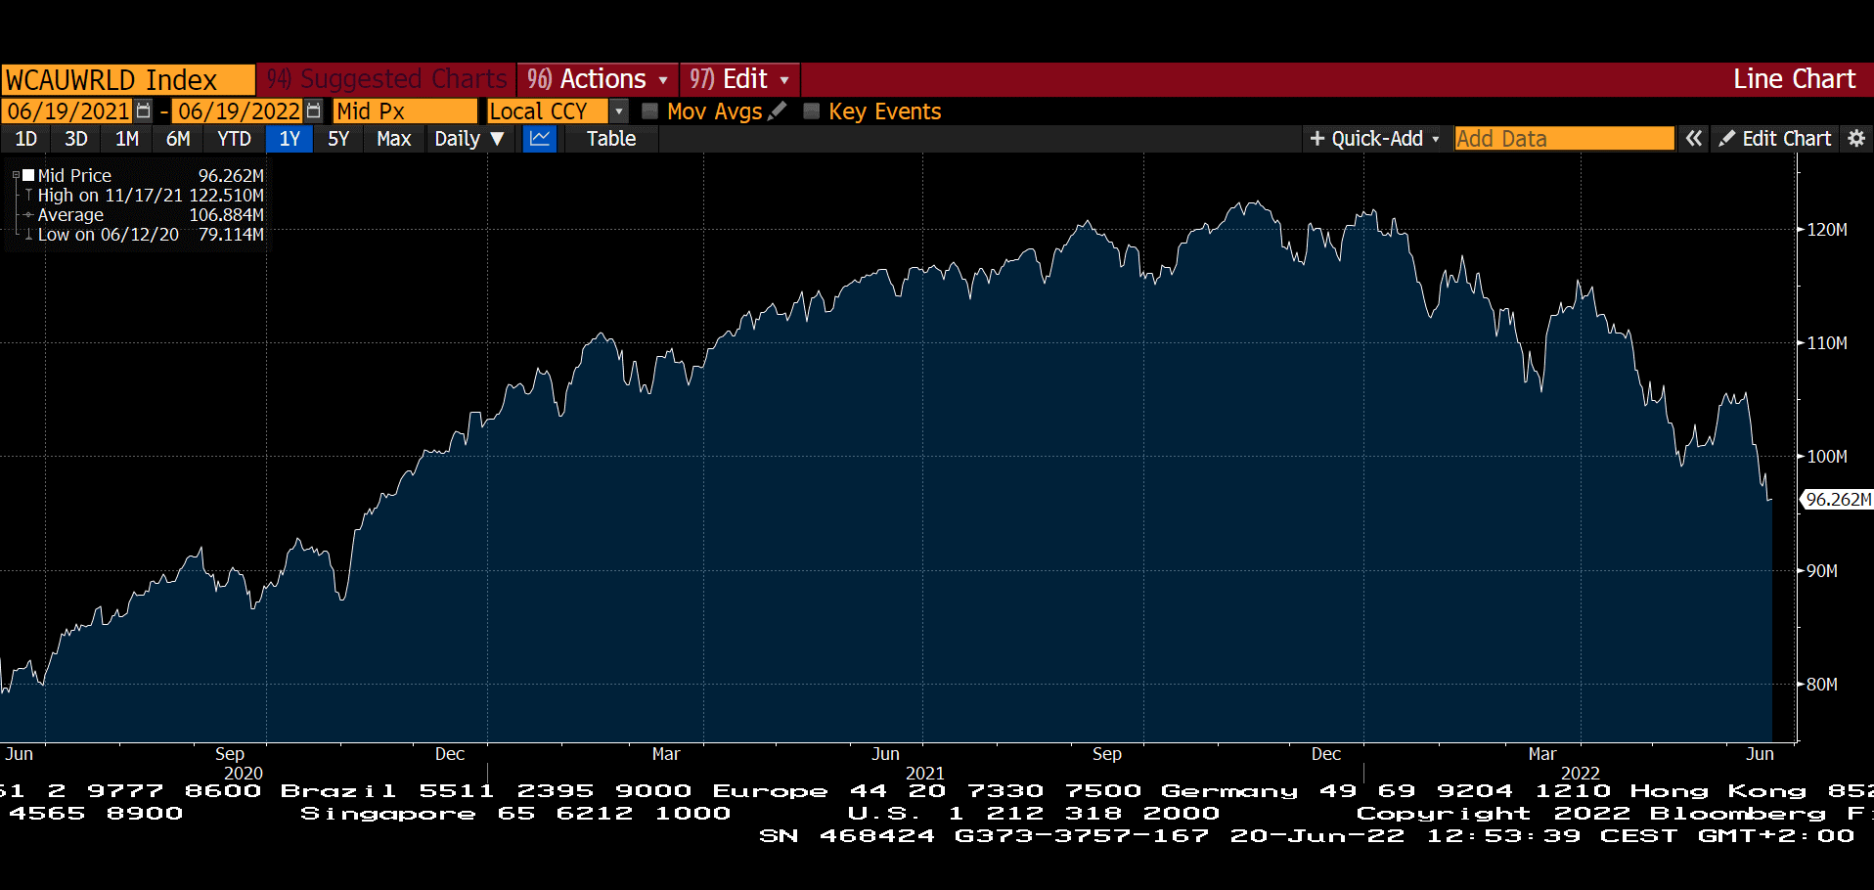1874x890 pixels.
Task: Select the YTD time range
Action: pyautogui.click(x=234, y=139)
